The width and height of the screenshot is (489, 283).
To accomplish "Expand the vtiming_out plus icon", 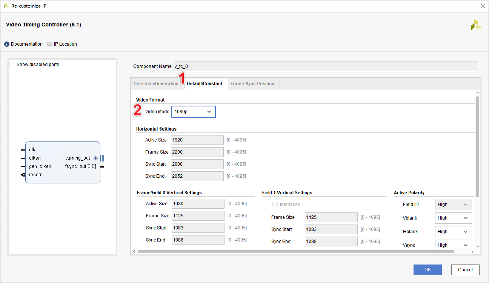I will pos(96,158).
